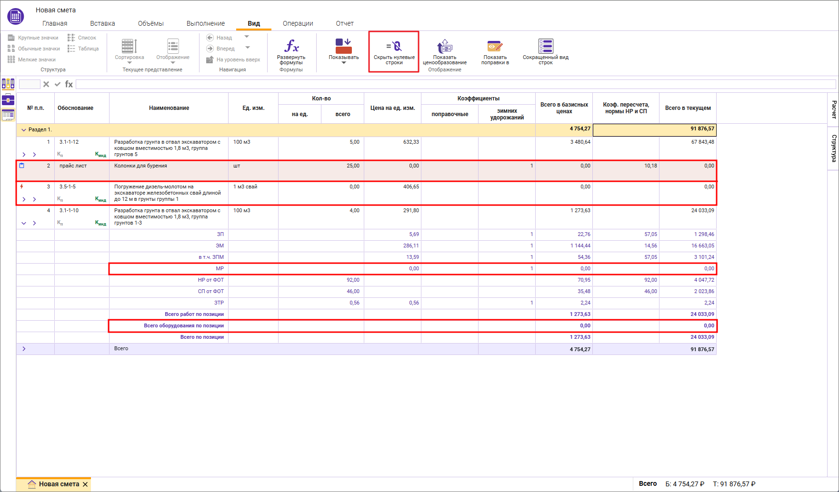
Task: Expand the Всего summary row
Action: [24, 349]
